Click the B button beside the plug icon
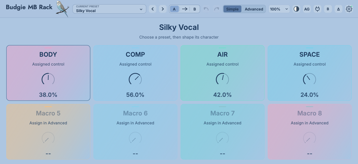358x164 pixels. click(x=328, y=9)
